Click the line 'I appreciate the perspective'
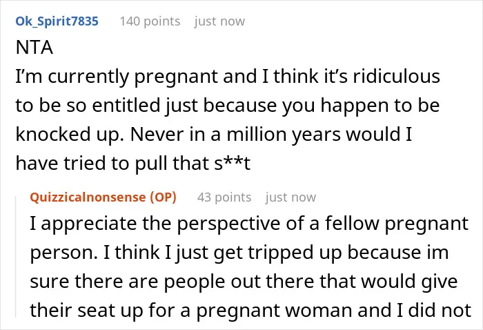 tap(249, 224)
